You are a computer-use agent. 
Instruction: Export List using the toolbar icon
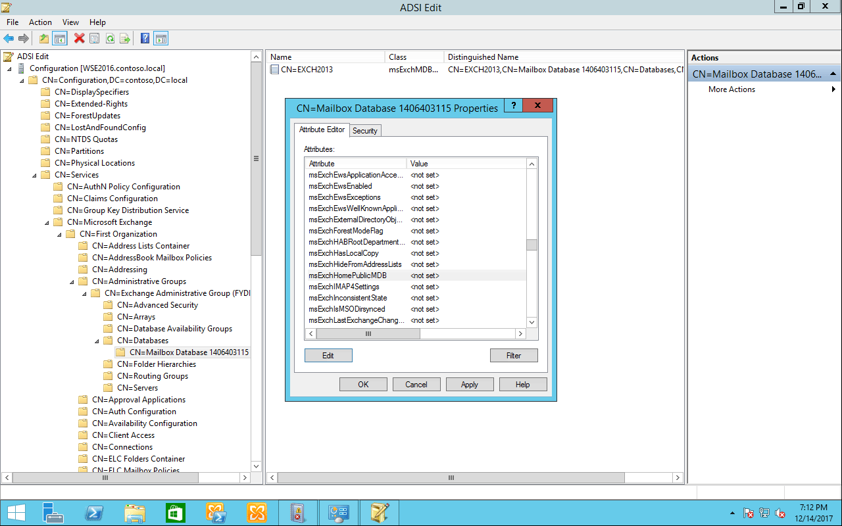click(x=125, y=38)
